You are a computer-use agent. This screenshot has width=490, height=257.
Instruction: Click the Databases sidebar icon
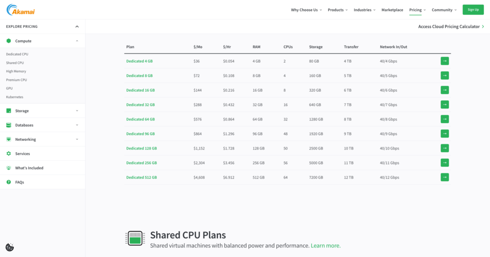point(9,125)
